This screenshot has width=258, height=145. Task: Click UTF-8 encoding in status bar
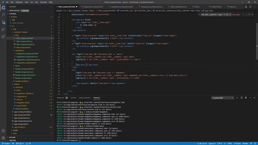[x=220, y=143]
